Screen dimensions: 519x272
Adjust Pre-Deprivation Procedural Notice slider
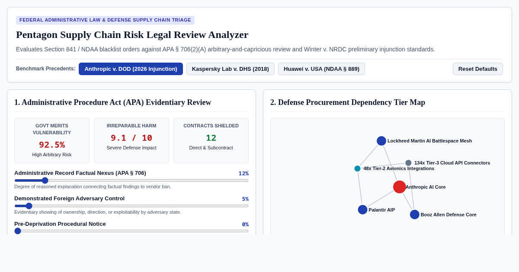[131, 231]
